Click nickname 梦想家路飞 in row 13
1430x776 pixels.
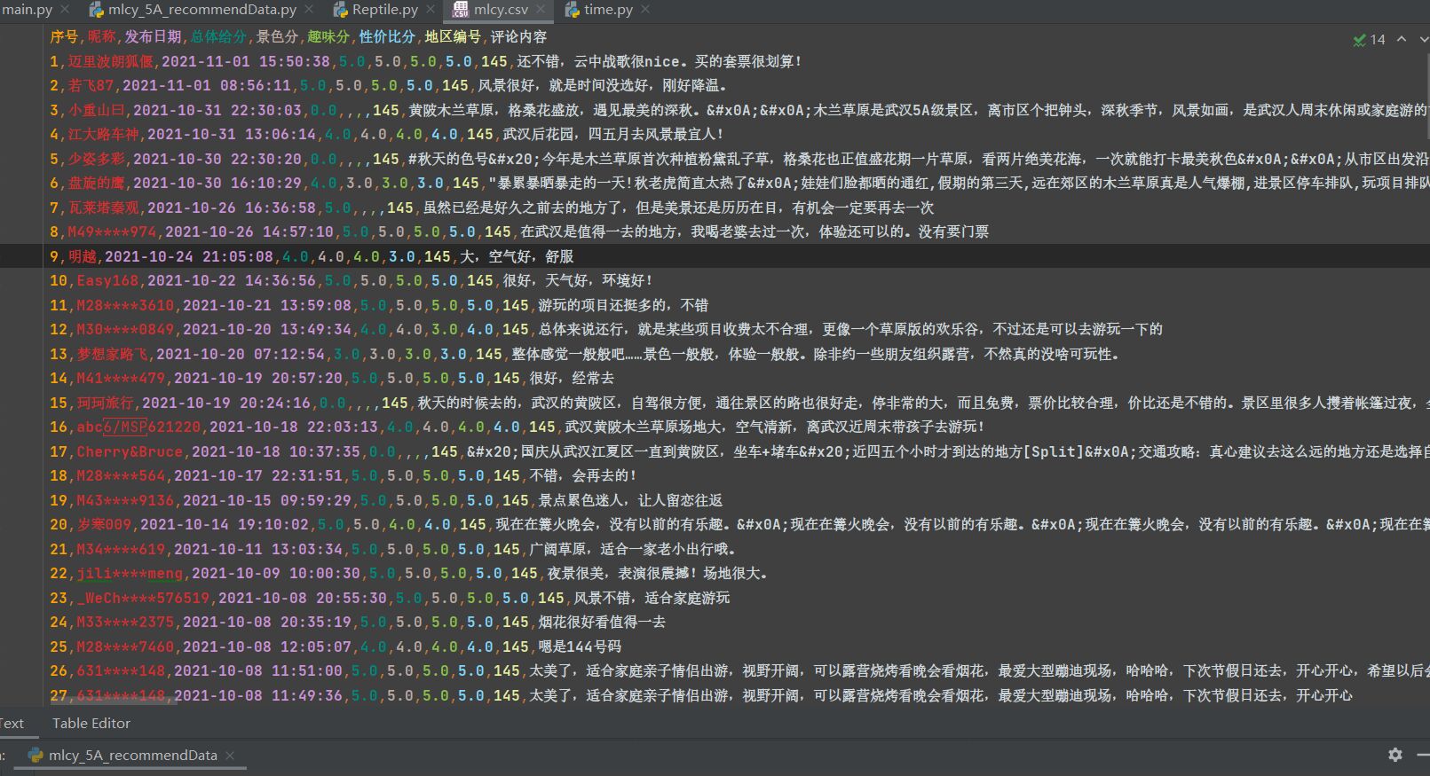112,354
